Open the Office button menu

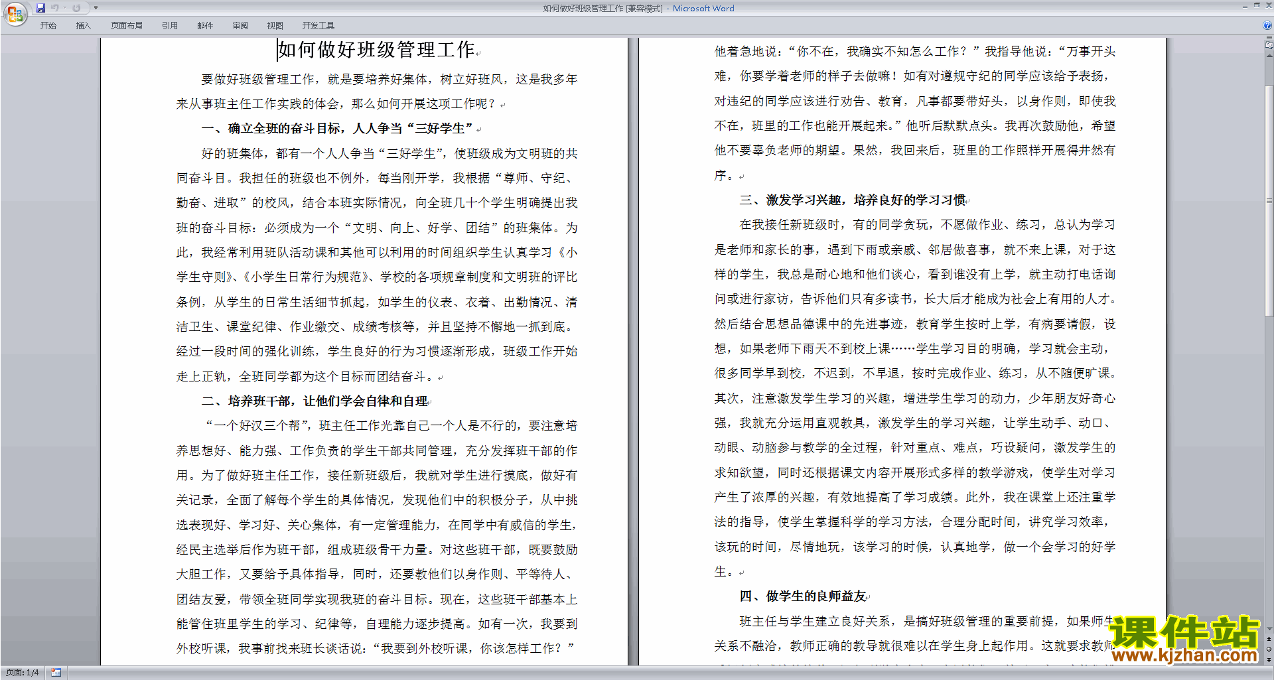(x=15, y=13)
